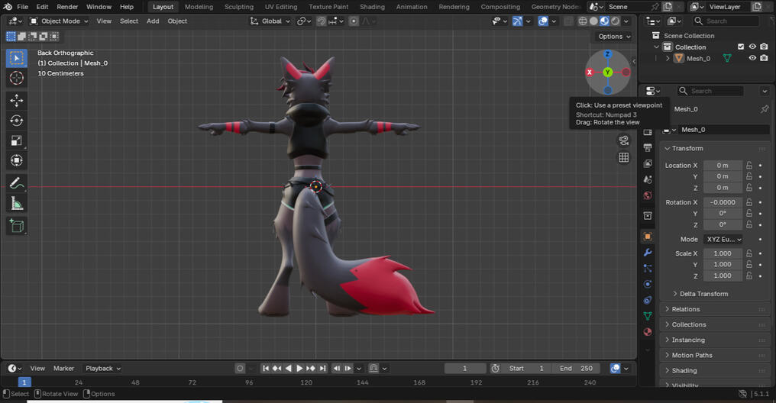Image resolution: width=776 pixels, height=403 pixels.
Task: Hide Mesh_0 with its eye icon
Action: [x=752, y=58]
